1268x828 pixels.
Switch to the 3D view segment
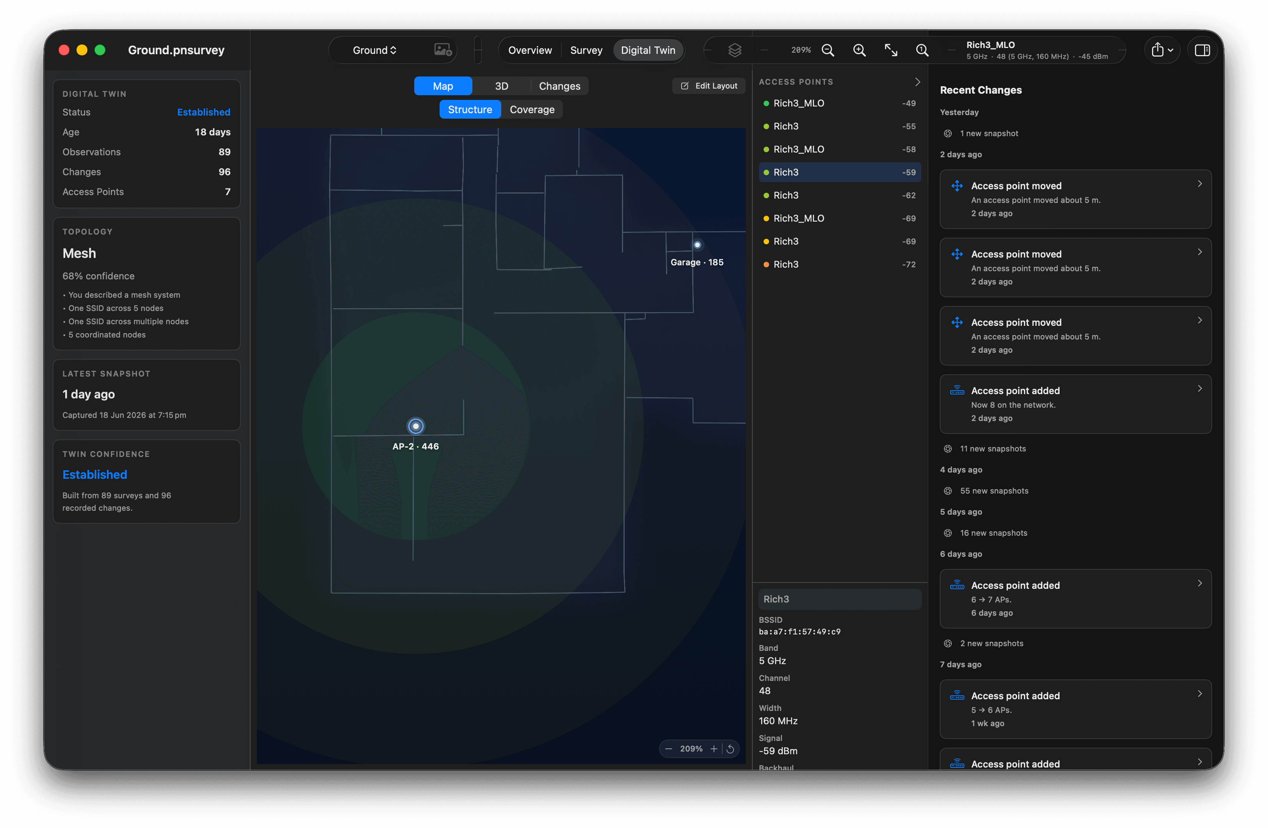click(x=501, y=86)
